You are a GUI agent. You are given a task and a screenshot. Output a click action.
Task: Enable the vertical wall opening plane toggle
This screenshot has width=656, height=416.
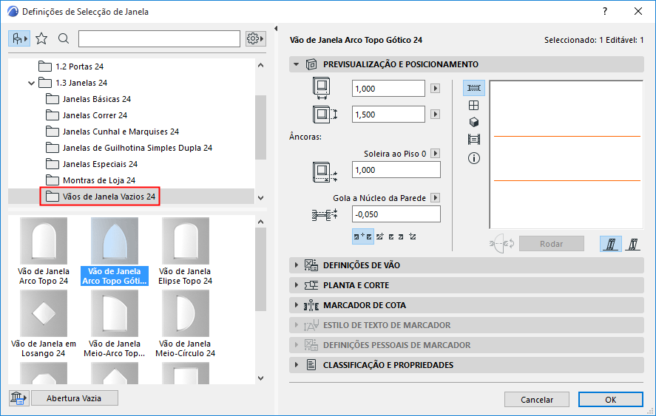tap(610, 244)
